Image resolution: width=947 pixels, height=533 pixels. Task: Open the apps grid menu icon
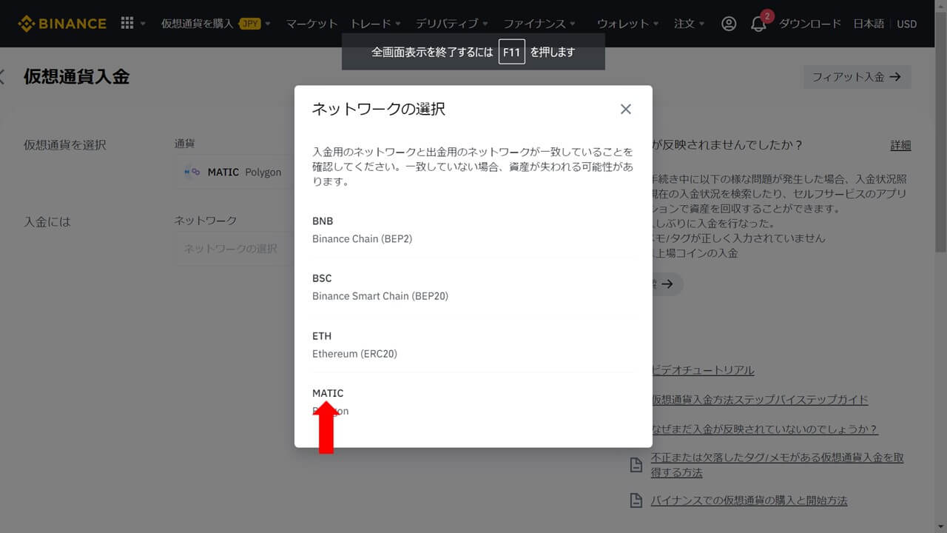(x=127, y=24)
